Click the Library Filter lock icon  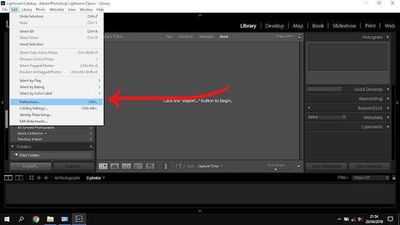(299, 36)
